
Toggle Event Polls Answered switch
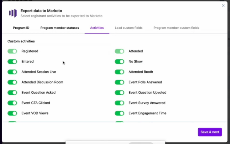pos(119,82)
